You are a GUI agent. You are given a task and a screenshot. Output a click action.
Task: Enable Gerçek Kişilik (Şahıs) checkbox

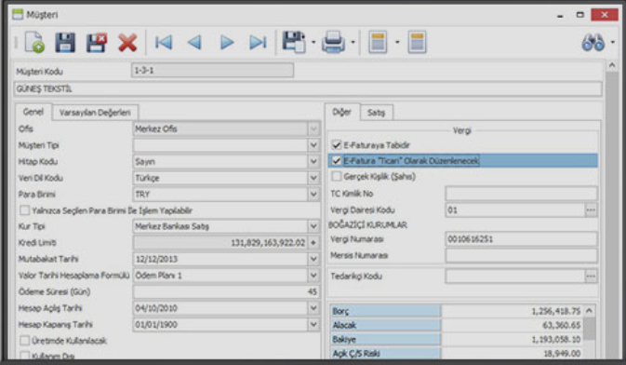coord(337,176)
